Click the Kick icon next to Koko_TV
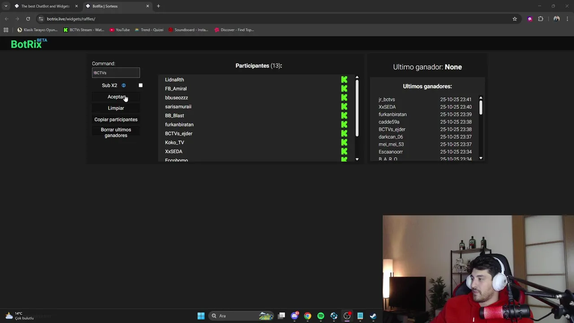Screen dimensions: 574x323 pos(344,142)
